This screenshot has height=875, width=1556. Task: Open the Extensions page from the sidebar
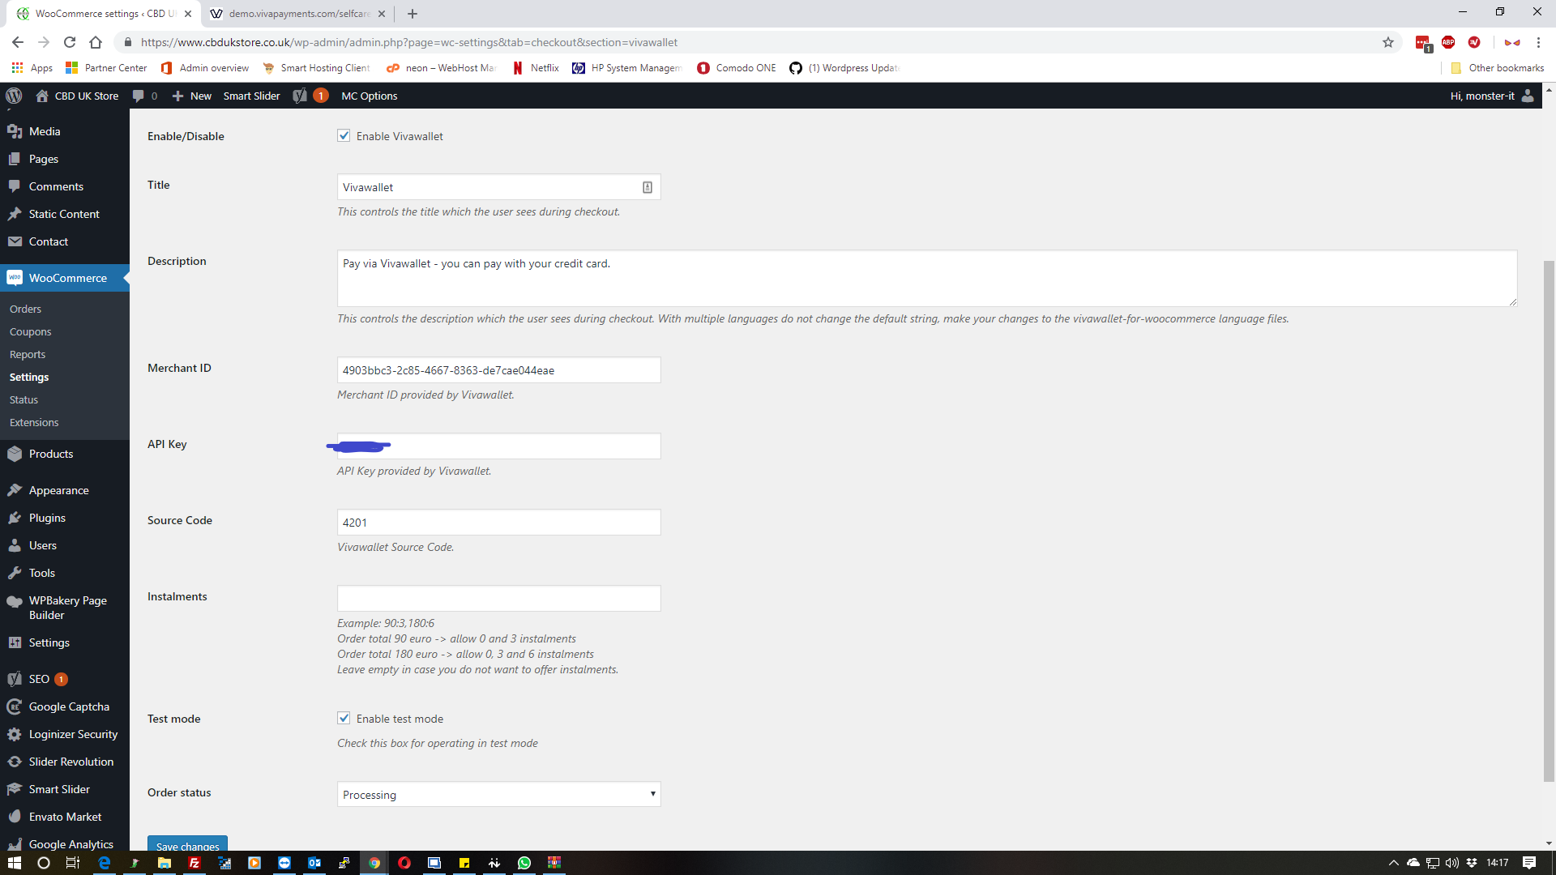(34, 422)
